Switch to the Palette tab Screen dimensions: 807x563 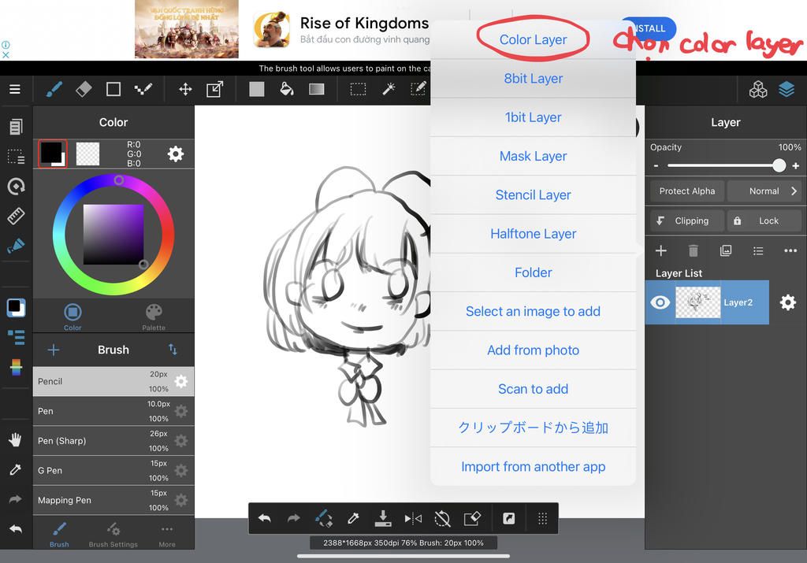tap(154, 317)
